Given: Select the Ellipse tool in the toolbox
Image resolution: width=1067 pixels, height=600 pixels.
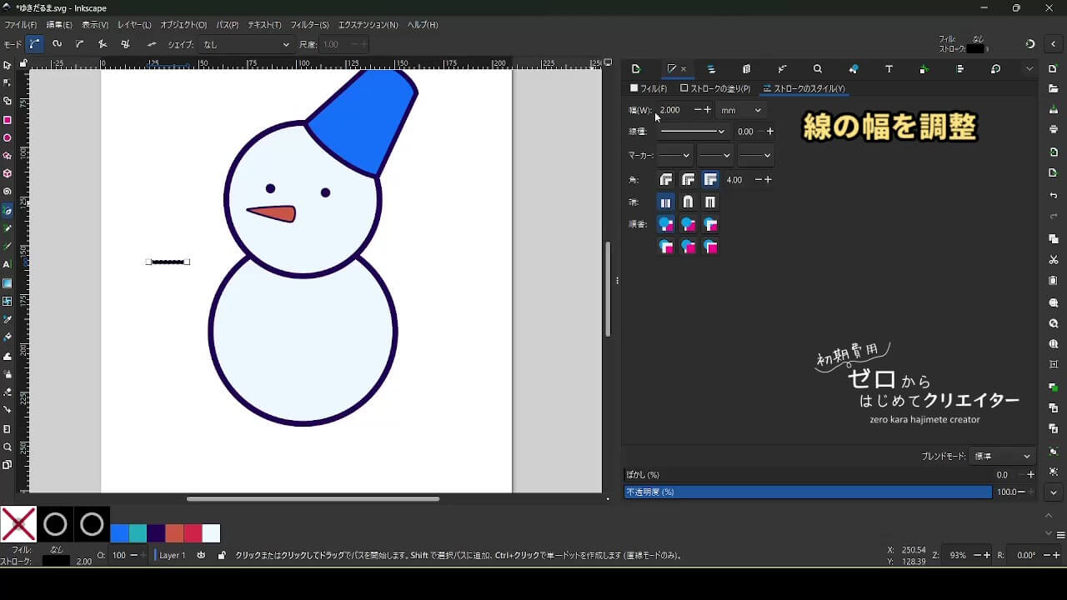Looking at the screenshot, I should click(8, 138).
